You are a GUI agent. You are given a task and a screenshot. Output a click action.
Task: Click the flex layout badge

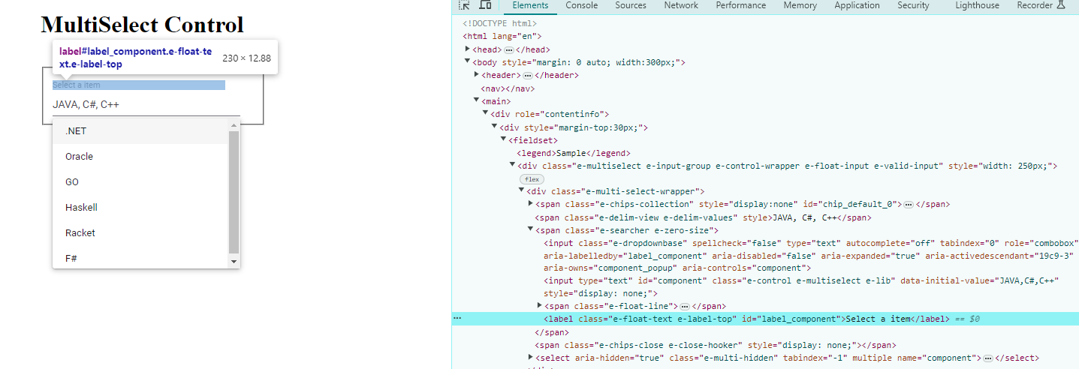click(532, 179)
